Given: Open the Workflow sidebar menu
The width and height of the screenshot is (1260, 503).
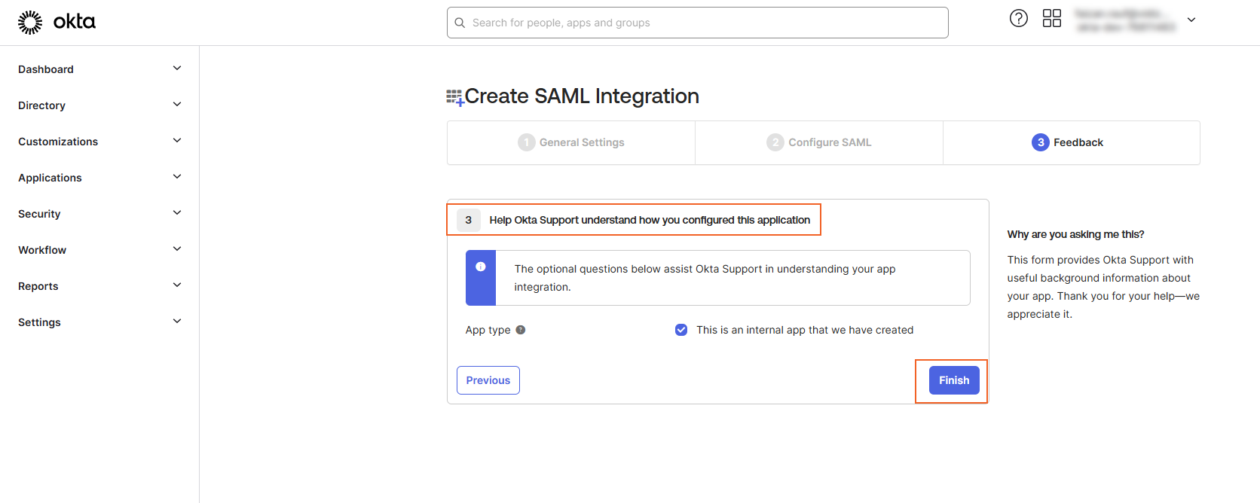Looking at the screenshot, I should (x=42, y=250).
